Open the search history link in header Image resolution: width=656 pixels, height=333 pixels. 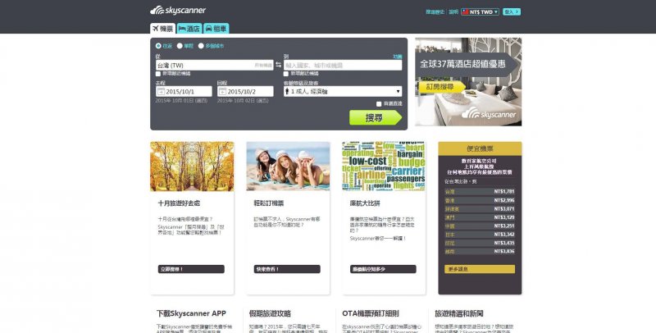point(435,11)
